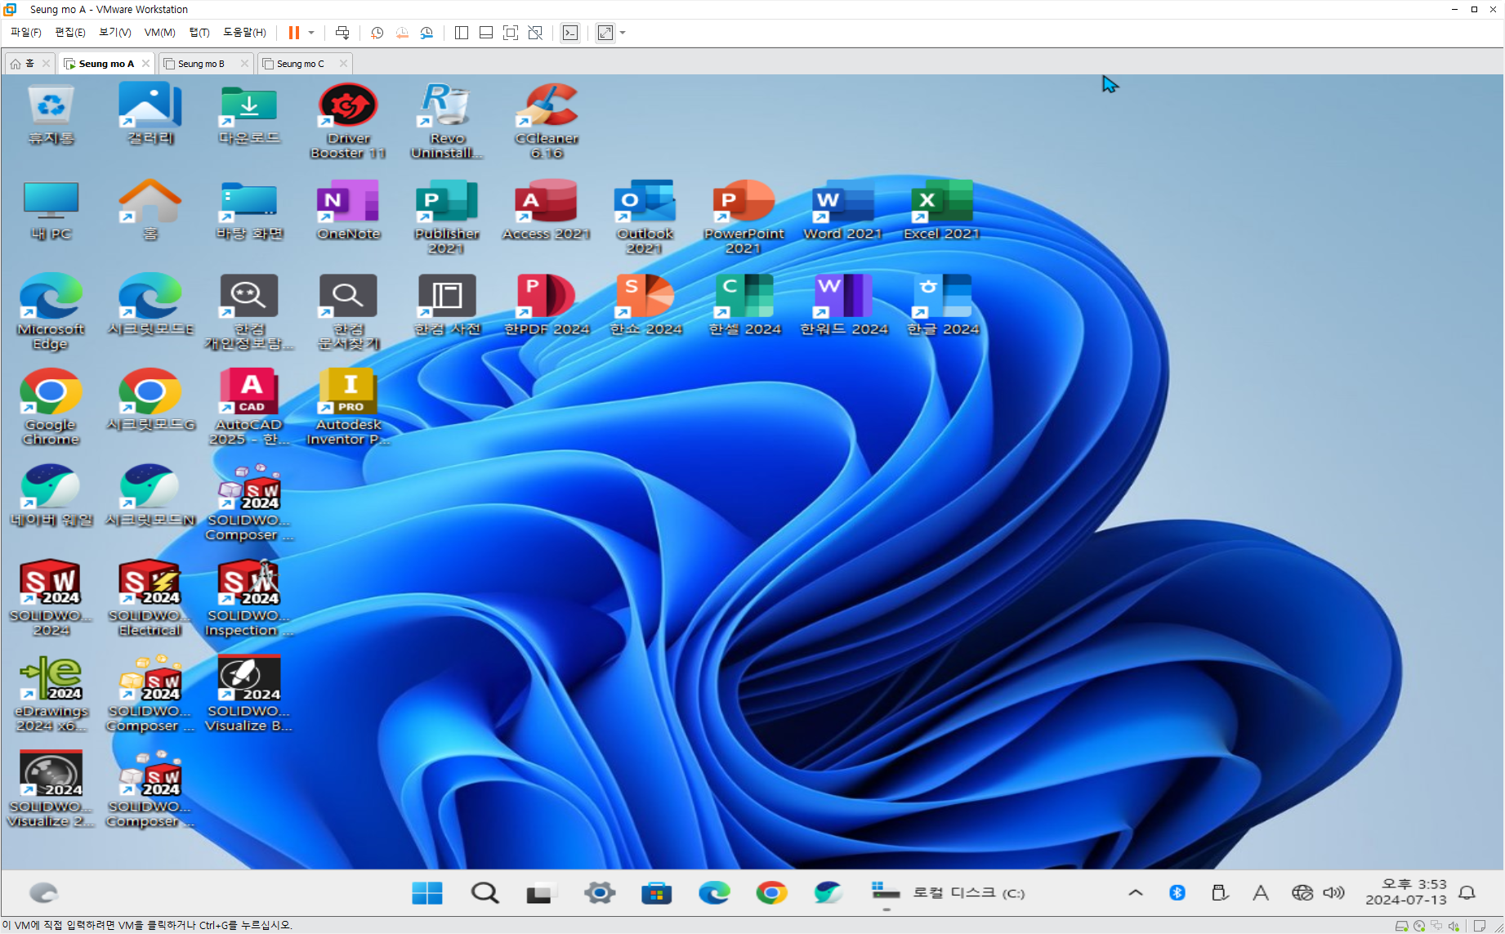1505x934 pixels.
Task: Open Settings gear on the taskbar
Action: tap(599, 893)
